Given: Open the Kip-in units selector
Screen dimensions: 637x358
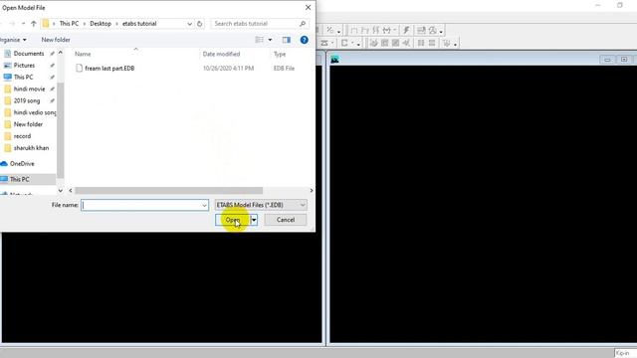Looking at the screenshot, I should coord(625,353).
